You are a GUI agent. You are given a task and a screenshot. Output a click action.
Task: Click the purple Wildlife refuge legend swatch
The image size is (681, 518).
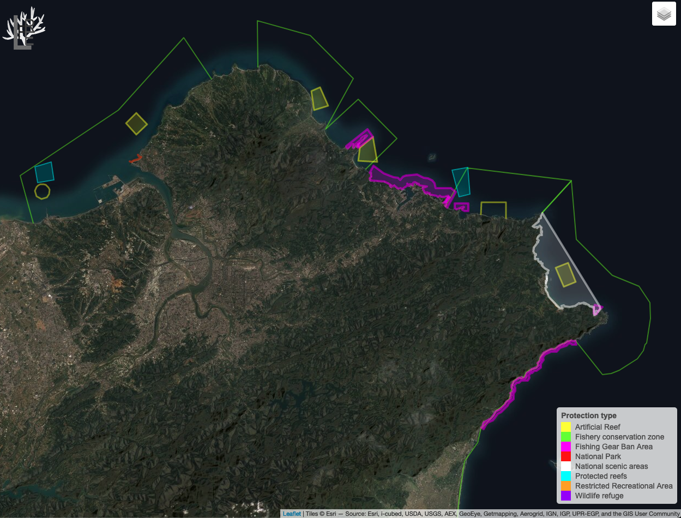click(566, 496)
